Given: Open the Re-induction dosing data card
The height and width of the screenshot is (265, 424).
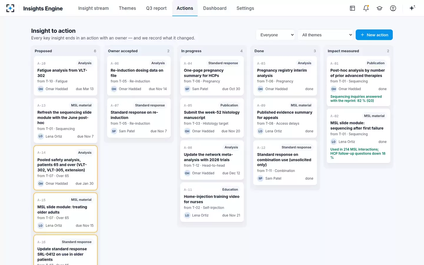Looking at the screenshot, I should [x=139, y=76].
